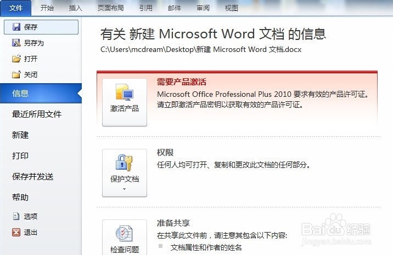
Task: Click the 检查问题 button label
Action: click(124, 250)
